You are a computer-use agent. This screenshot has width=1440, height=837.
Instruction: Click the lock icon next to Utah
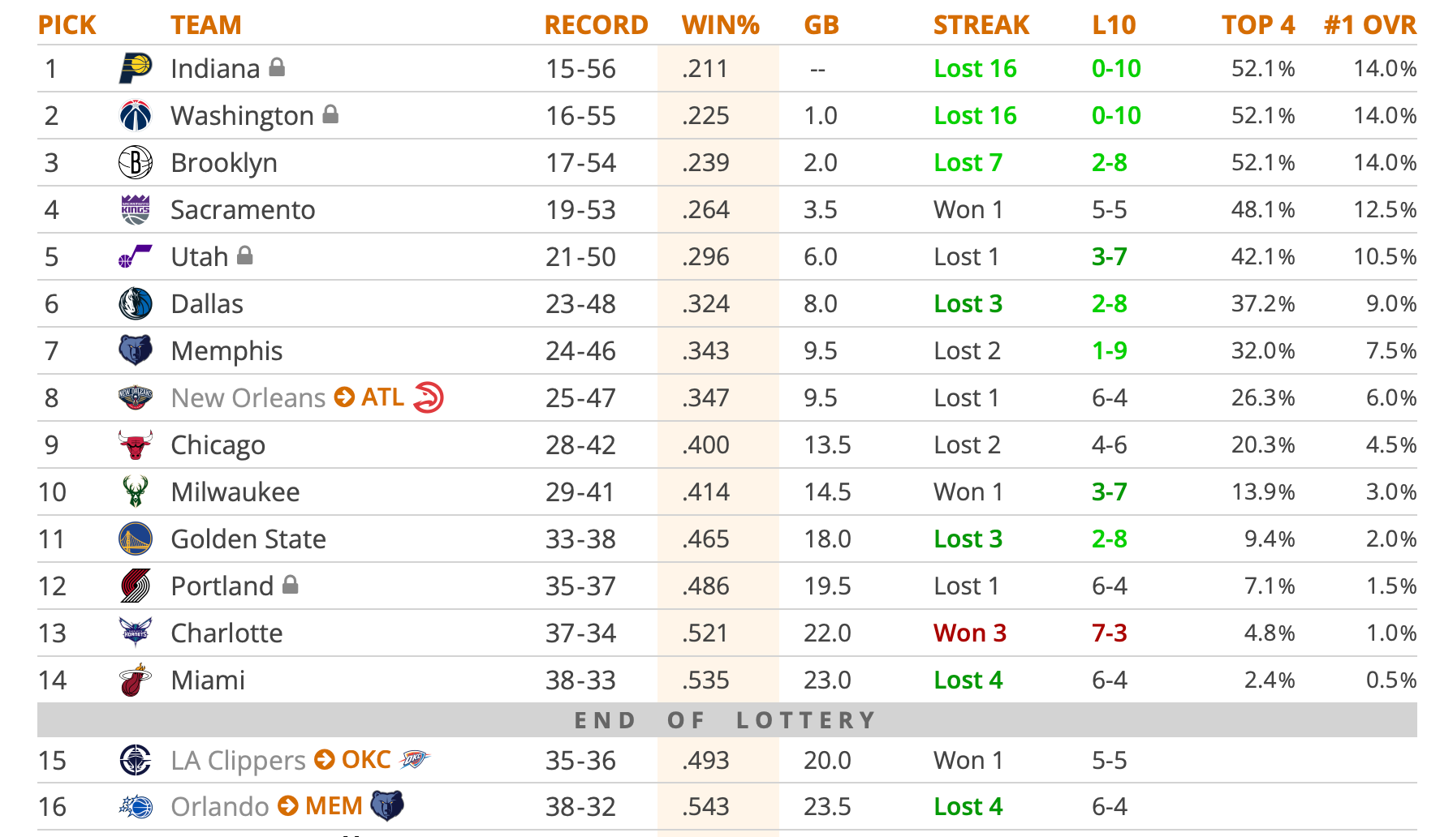245,256
